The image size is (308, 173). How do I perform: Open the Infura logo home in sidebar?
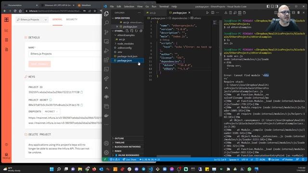6,20
